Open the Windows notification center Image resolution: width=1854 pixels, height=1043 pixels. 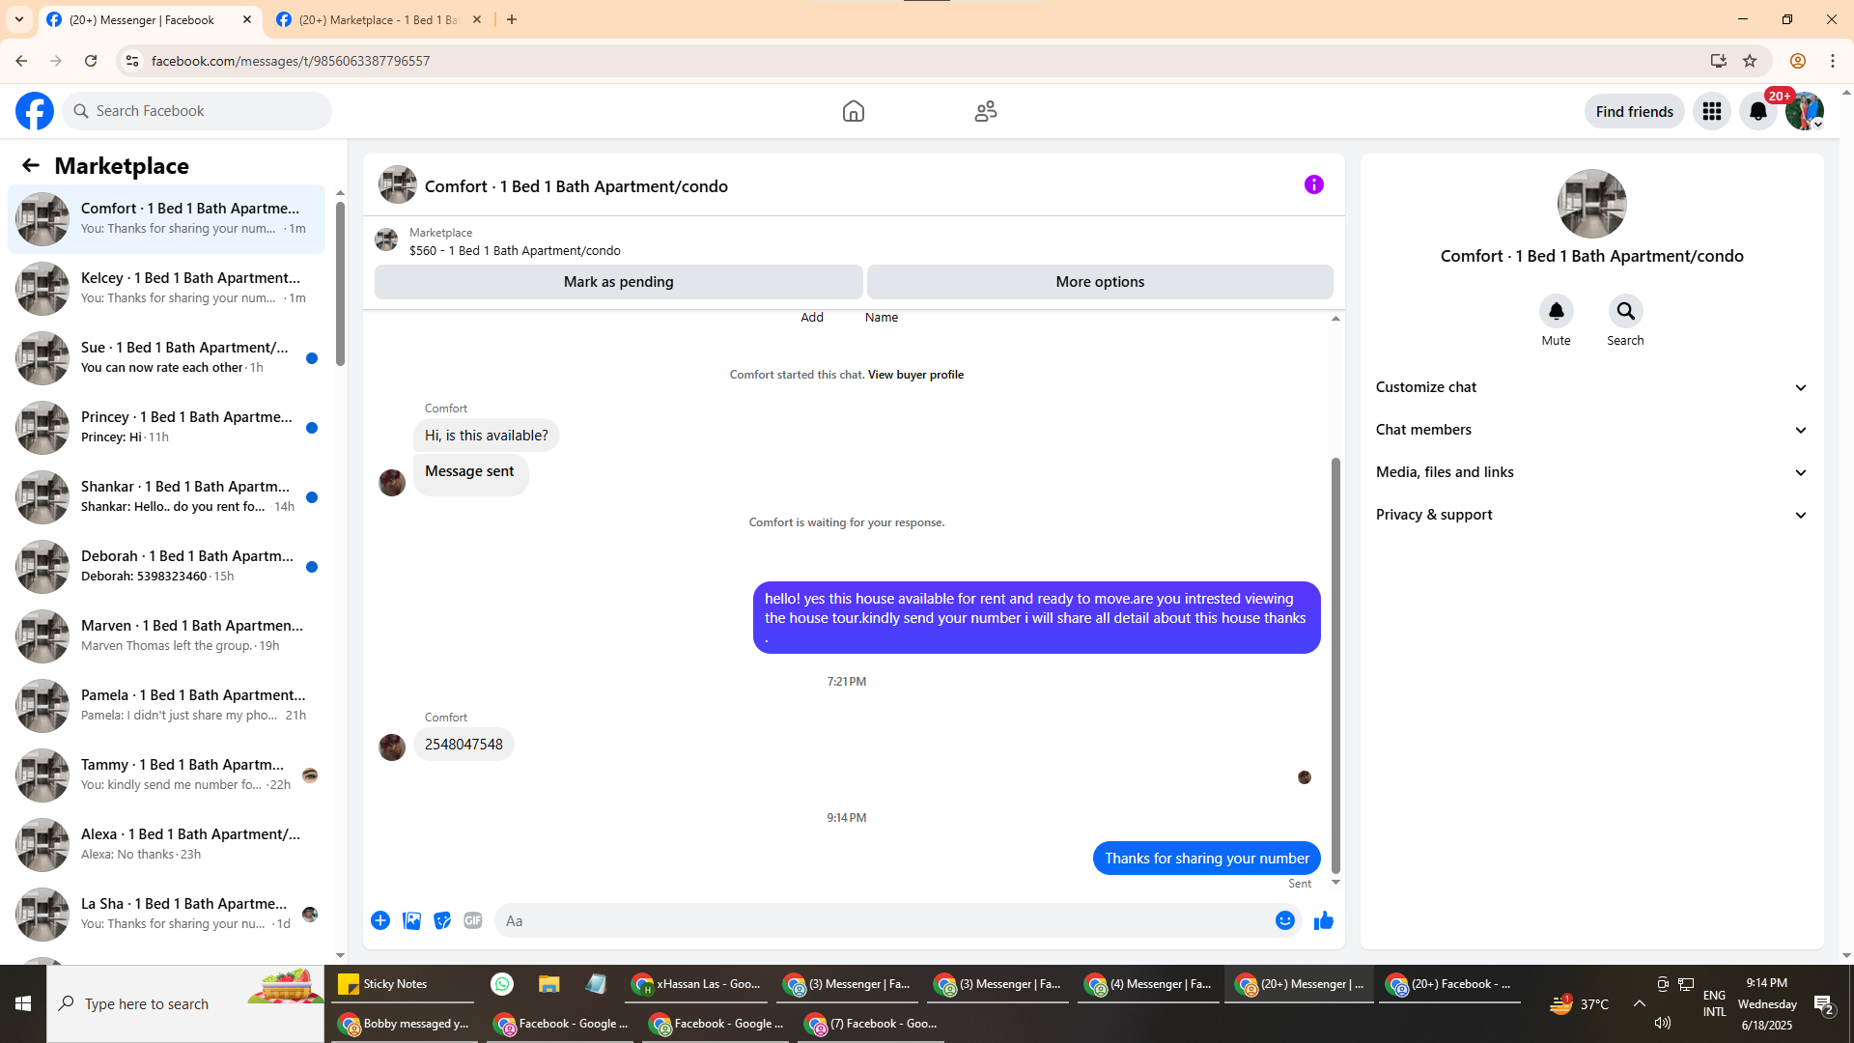[1824, 1004]
